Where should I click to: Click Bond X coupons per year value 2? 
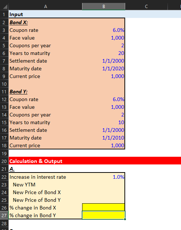[x=123, y=45]
